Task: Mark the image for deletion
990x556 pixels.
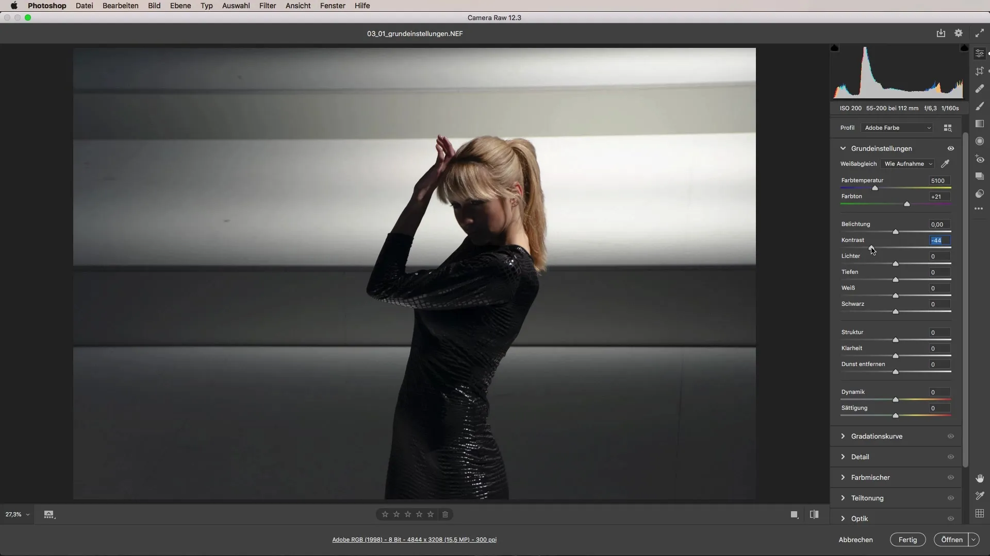Action: click(445, 514)
